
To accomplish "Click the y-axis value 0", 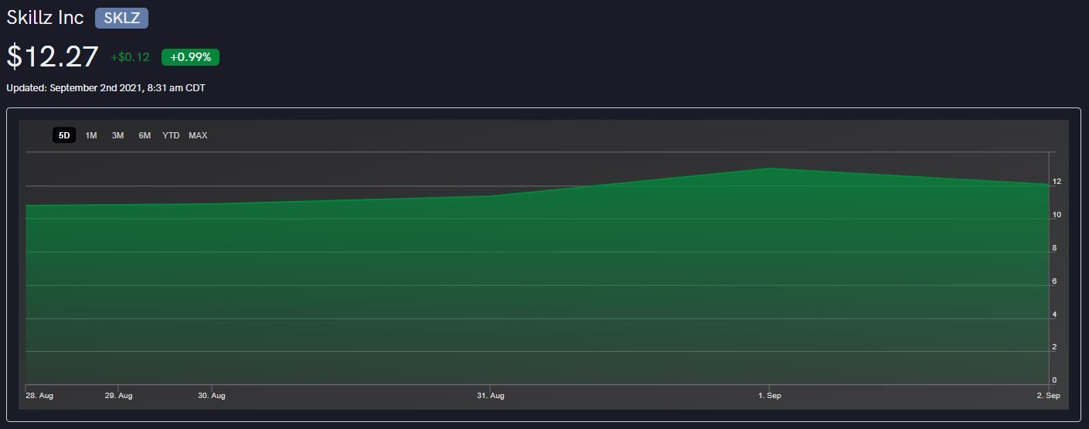I will [1054, 380].
